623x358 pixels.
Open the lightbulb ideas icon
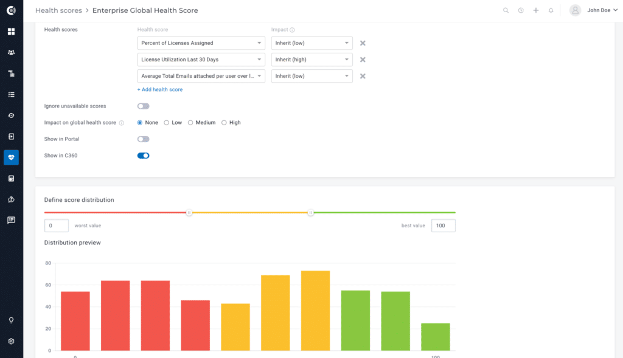11,320
